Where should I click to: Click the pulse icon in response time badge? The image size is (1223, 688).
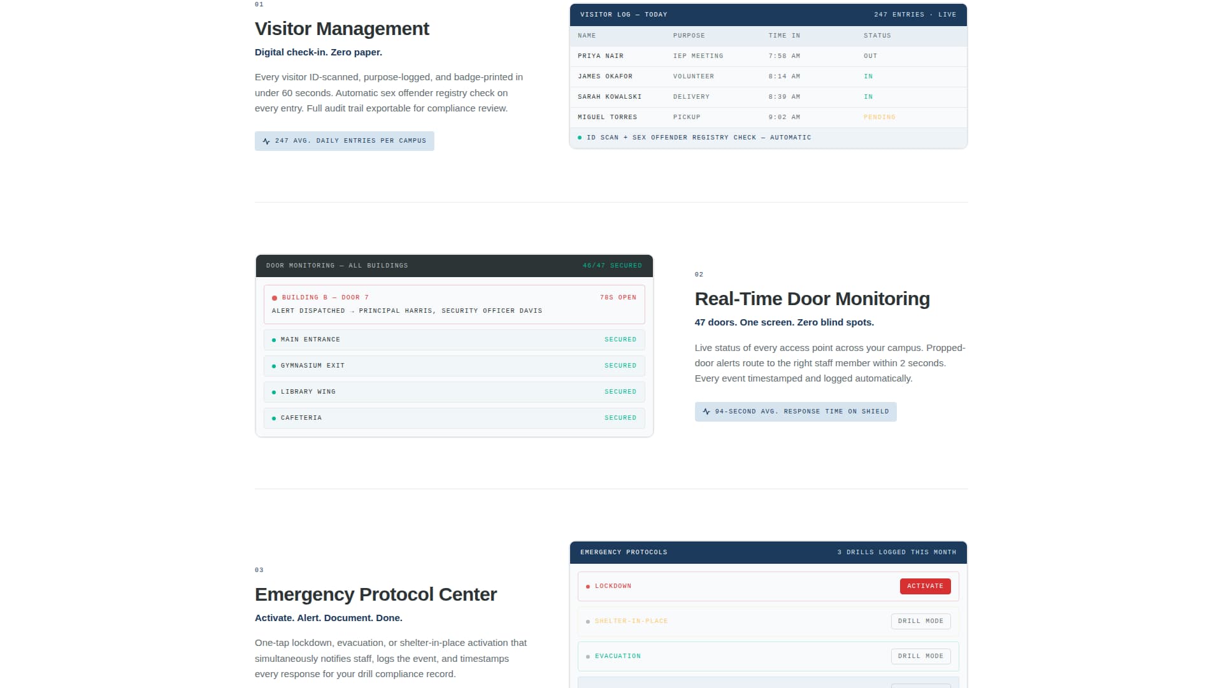click(x=706, y=412)
